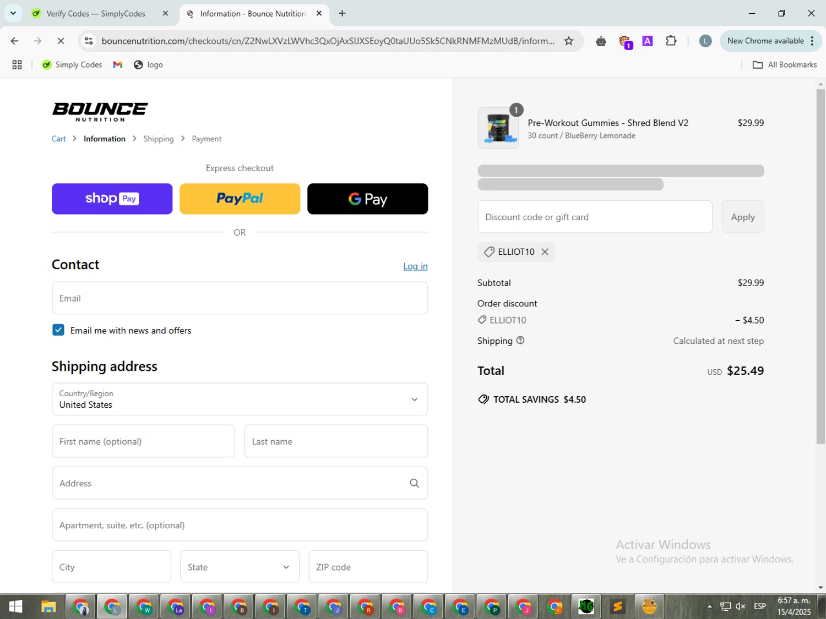Check out with Google Pay

pos(367,199)
